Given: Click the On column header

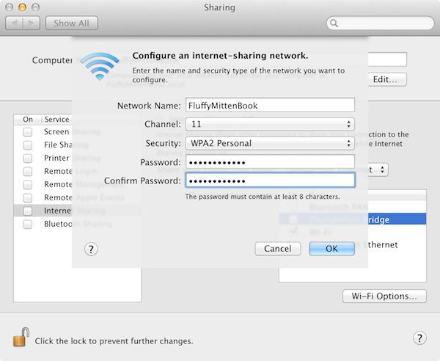Looking at the screenshot, I should [28, 120].
